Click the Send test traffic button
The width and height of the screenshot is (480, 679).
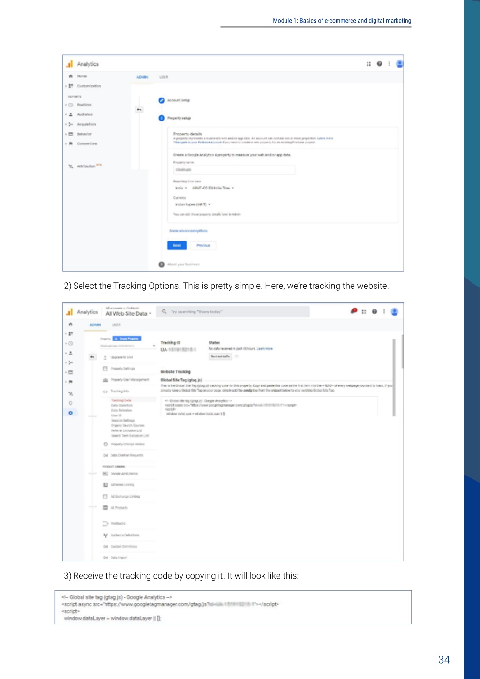click(220, 357)
